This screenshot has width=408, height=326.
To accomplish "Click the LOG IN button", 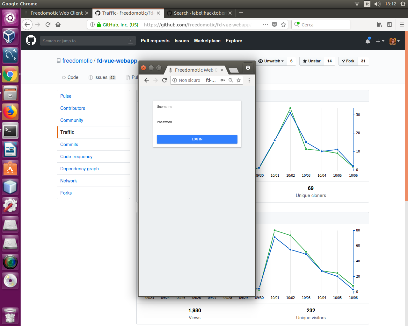I will 197,139.
